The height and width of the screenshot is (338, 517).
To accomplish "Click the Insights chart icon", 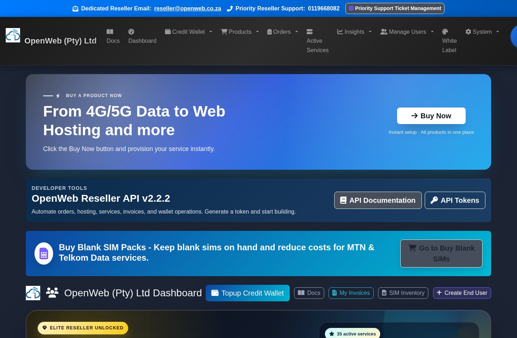I will (340, 32).
